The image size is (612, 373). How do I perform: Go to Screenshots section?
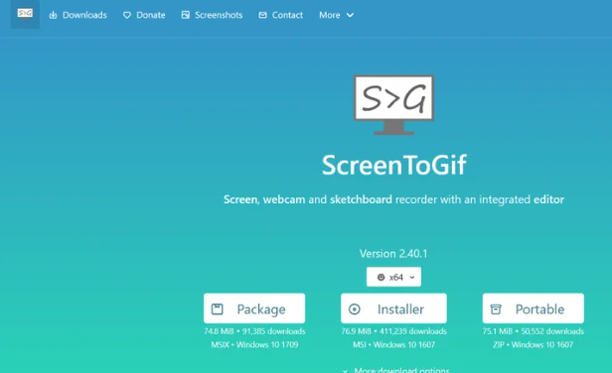[x=212, y=15]
